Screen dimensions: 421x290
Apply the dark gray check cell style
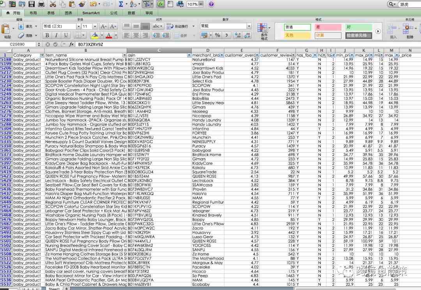point(359,35)
